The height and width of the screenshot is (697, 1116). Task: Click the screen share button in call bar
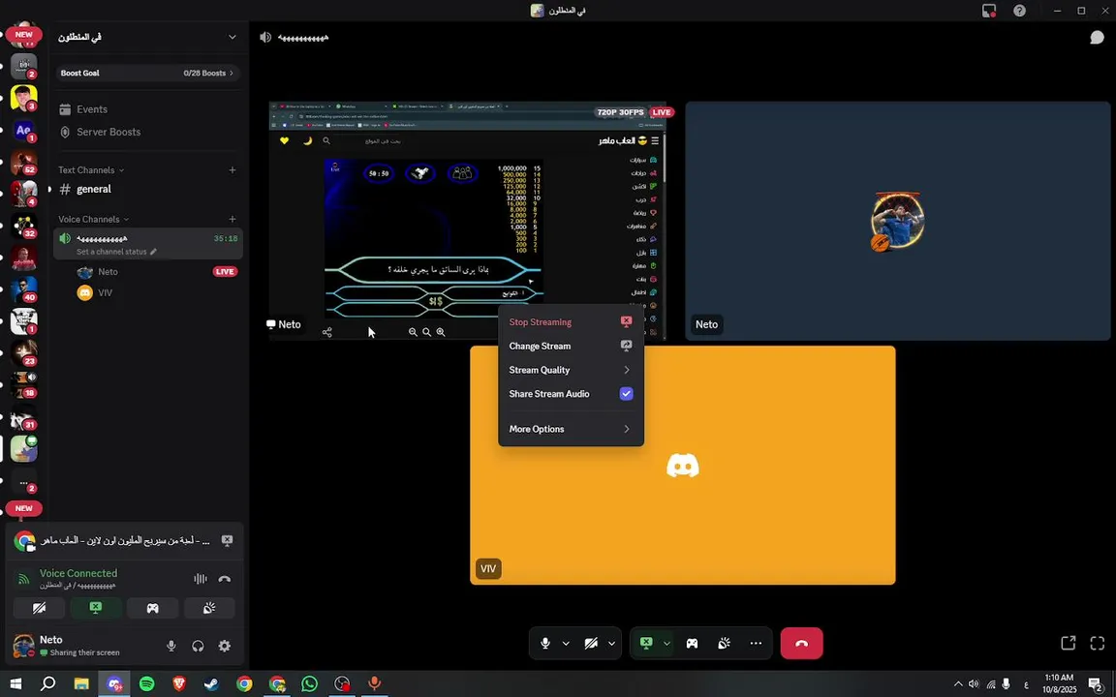click(646, 644)
